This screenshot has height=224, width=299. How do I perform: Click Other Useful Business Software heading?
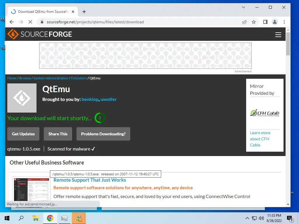coord(47,162)
